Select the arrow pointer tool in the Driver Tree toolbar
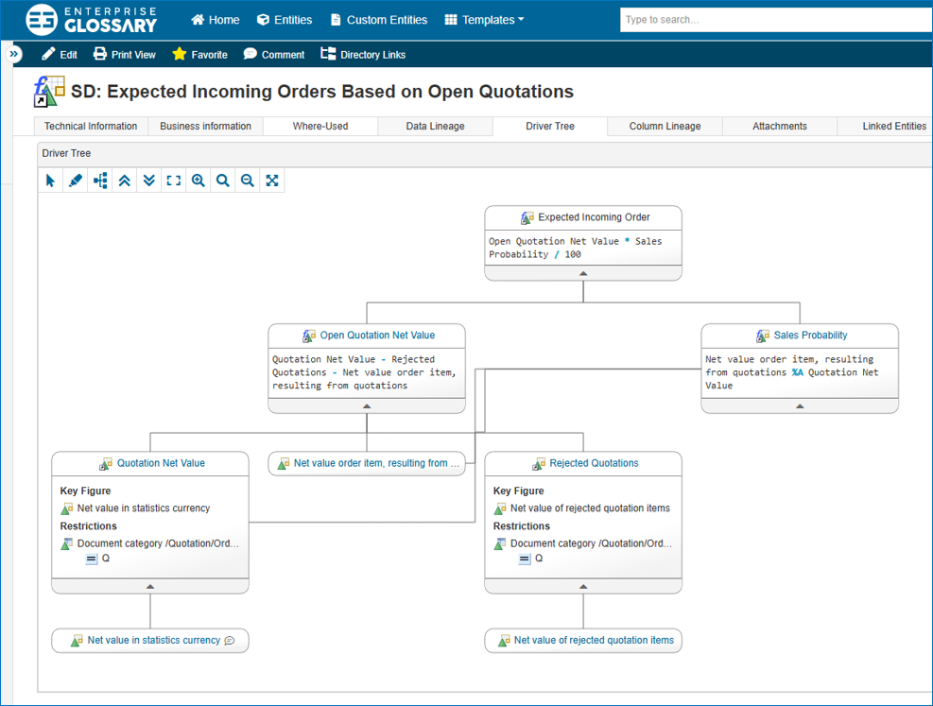Screen dimensions: 933x706 pyautogui.click(x=50, y=180)
